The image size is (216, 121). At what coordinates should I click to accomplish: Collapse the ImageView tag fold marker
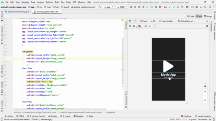tap(12, 52)
